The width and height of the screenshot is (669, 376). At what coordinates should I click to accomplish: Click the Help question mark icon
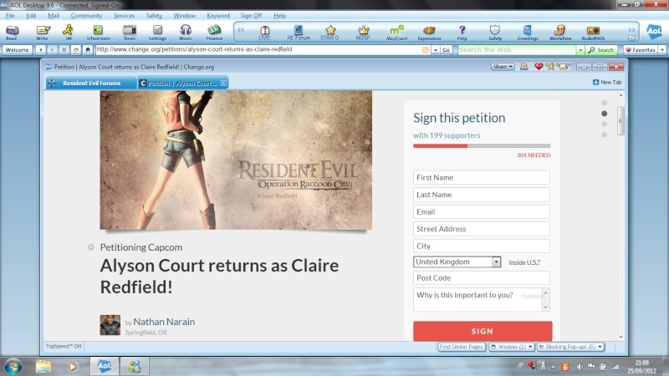pyautogui.click(x=462, y=32)
